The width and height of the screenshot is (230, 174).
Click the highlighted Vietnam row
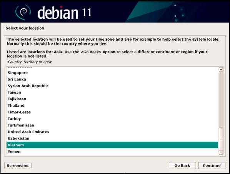(x=112, y=145)
